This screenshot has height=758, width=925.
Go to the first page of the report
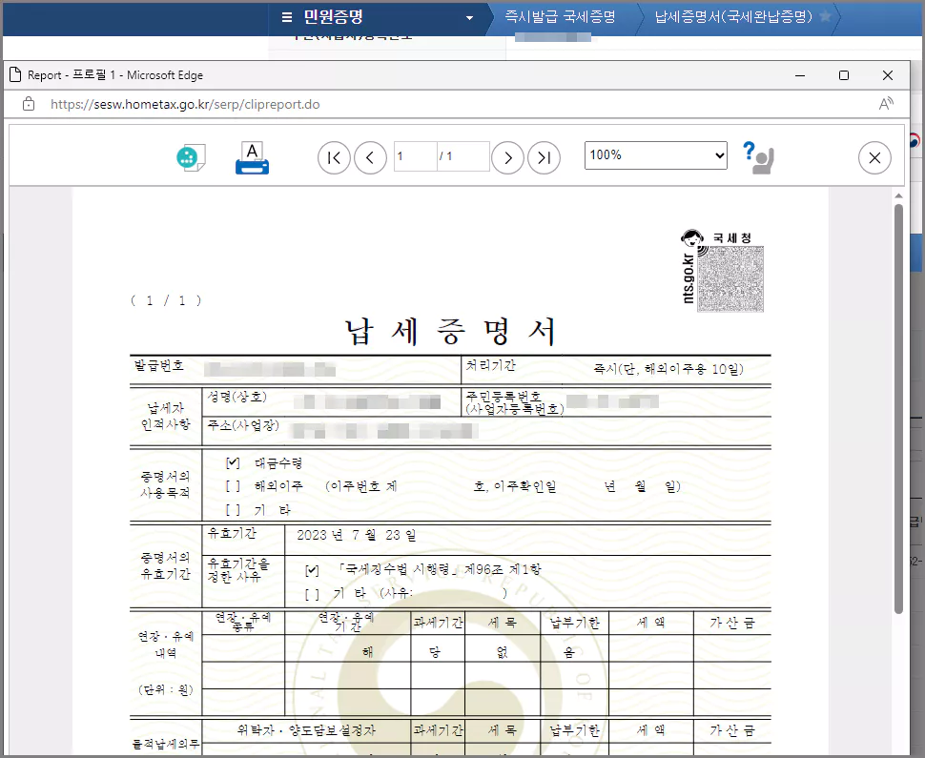tap(334, 157)
